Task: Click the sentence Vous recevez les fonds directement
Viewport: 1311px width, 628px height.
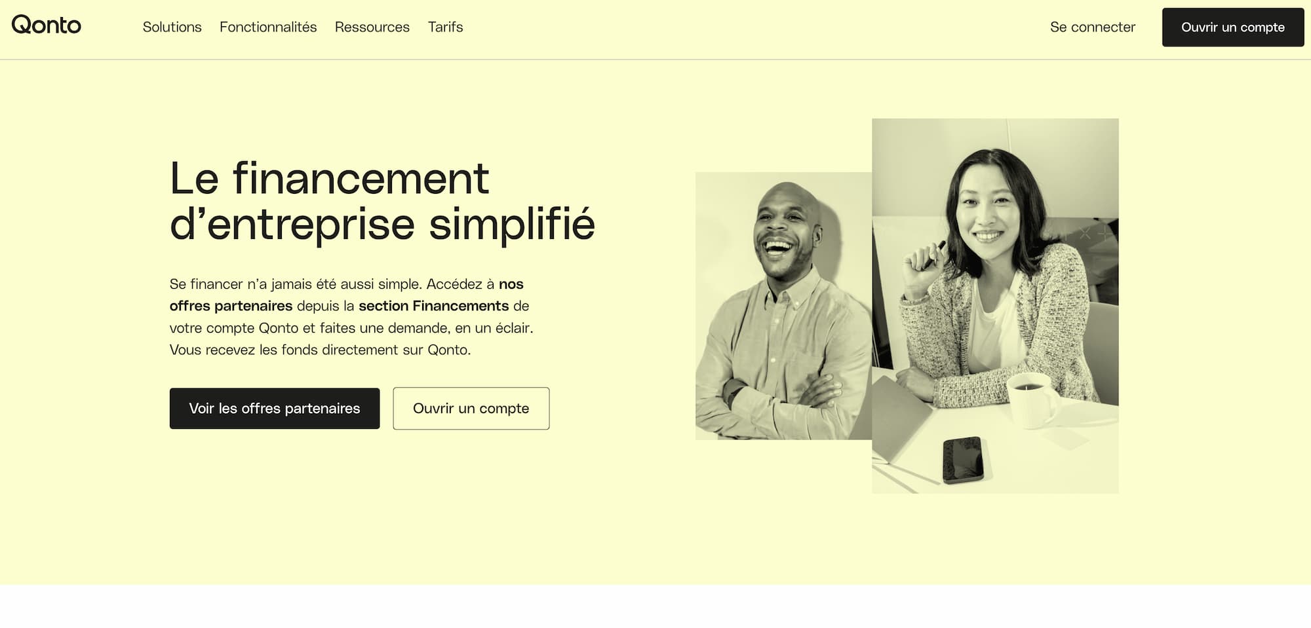Action: (x=320, y=350)
